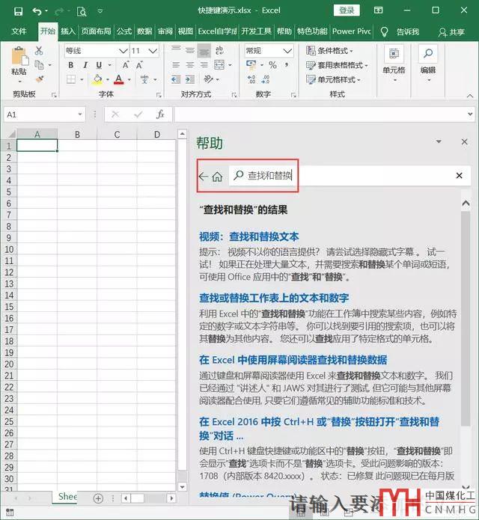Click the 登录 sign-in button
This screenshot has height=520, width=479.
(x=347, y=10)
